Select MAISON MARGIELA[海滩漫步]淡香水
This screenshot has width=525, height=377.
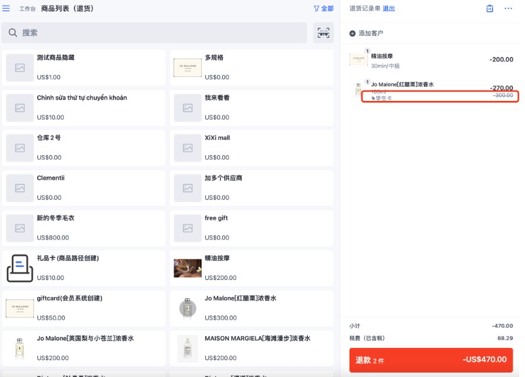pyautogui.click(x=251, y=349)
